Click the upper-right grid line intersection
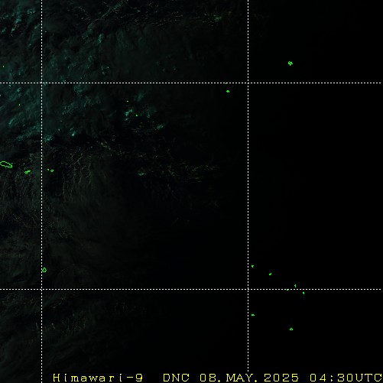This screenshot has width=383, height=383. coord(248,83)
